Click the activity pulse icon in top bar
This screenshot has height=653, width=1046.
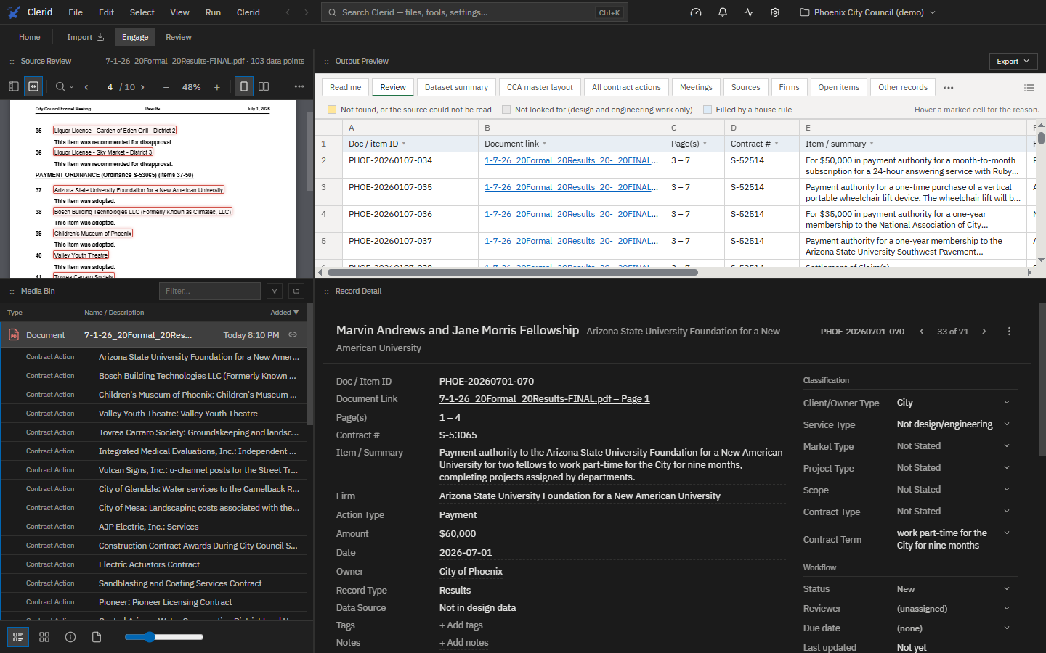[749, 12]
